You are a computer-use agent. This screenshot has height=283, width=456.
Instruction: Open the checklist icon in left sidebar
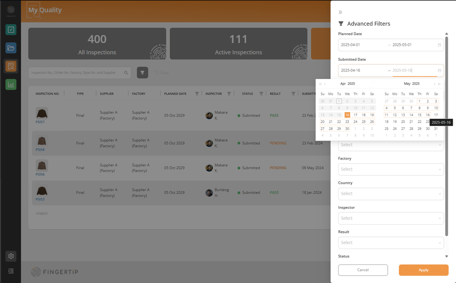[x=11, y=29]
